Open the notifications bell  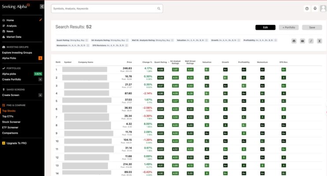click(x=315, y=8)
